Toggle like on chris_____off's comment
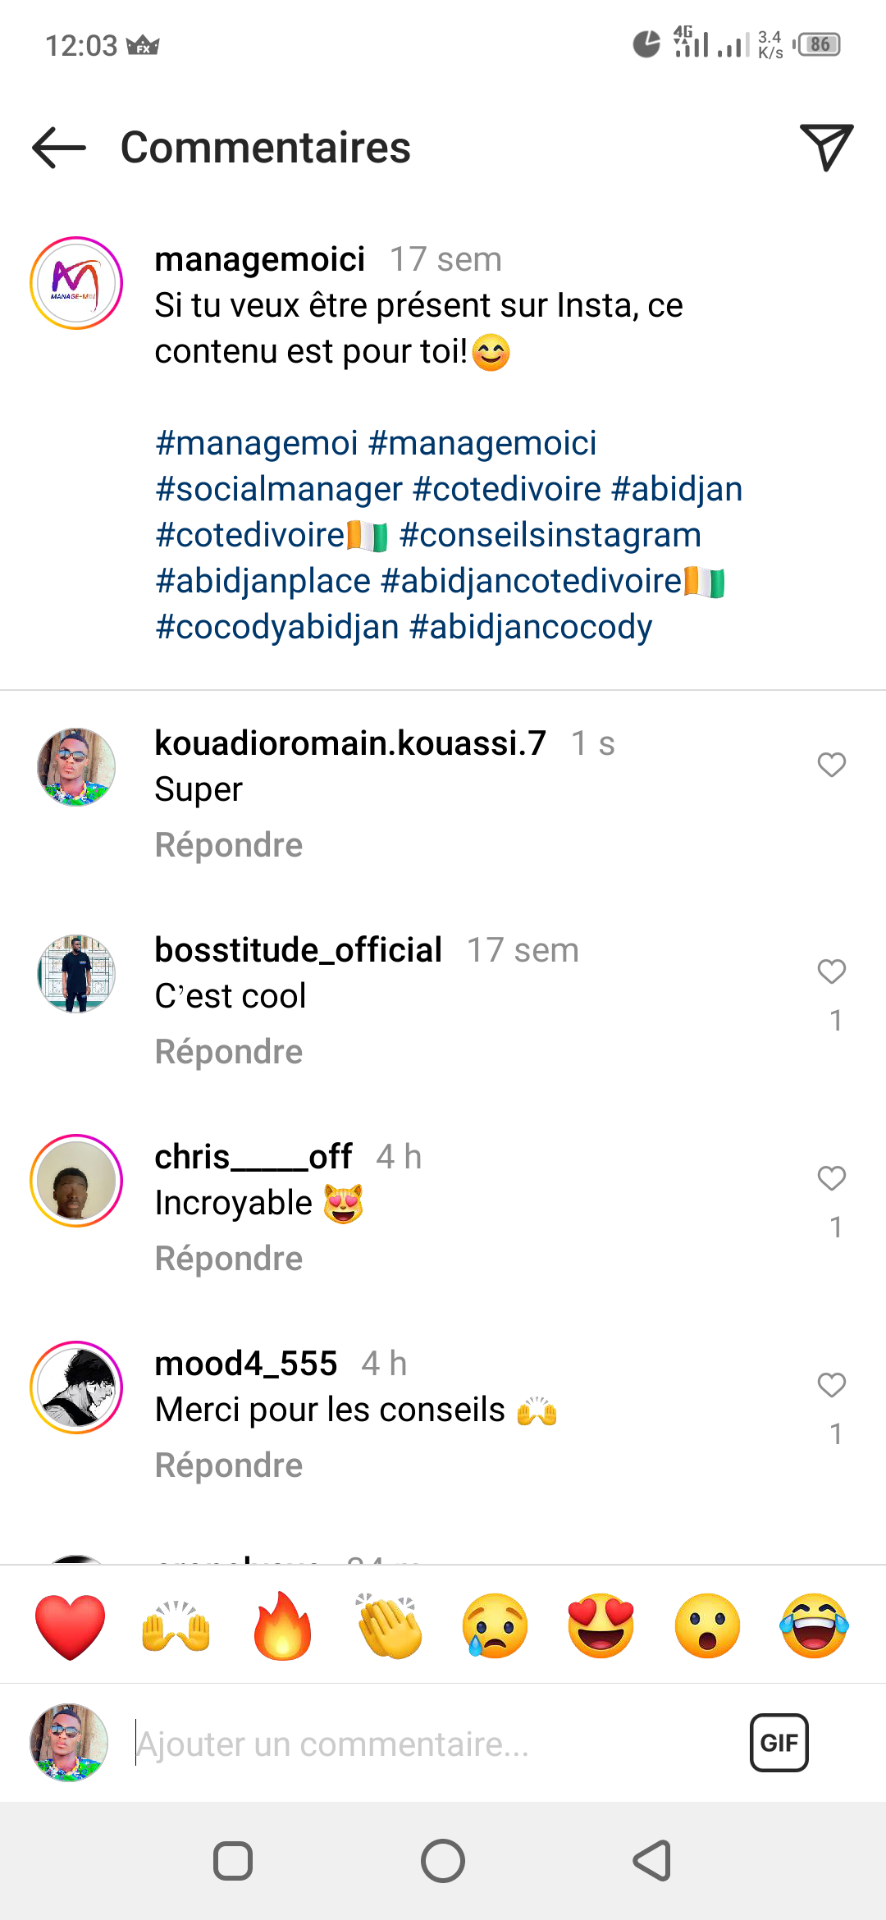886x1920 pixels. pyautogui.click(x=831, y=1178)
